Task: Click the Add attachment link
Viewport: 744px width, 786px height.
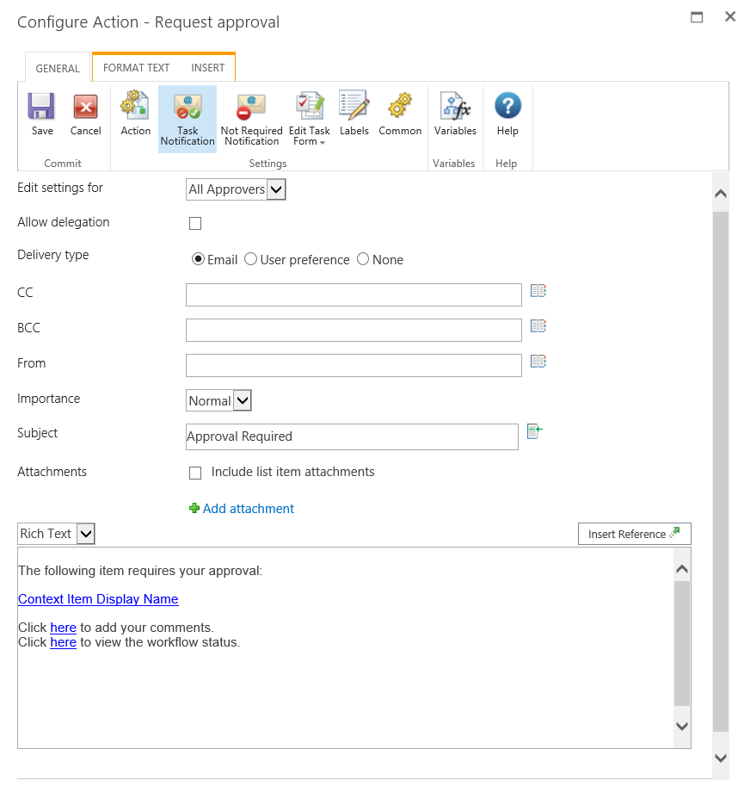Action: 248,509
